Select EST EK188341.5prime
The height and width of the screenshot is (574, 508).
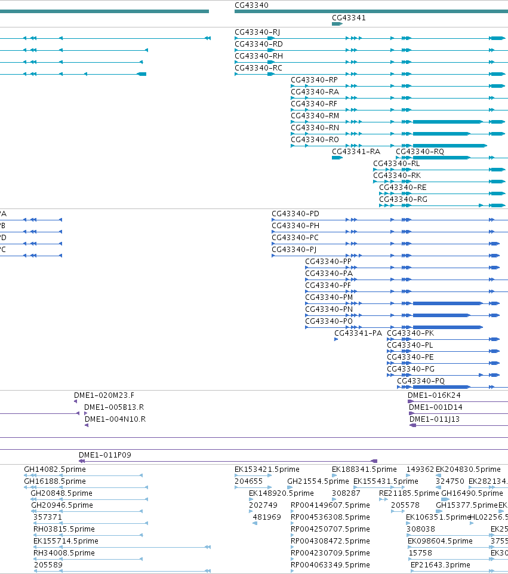point(364,469)
